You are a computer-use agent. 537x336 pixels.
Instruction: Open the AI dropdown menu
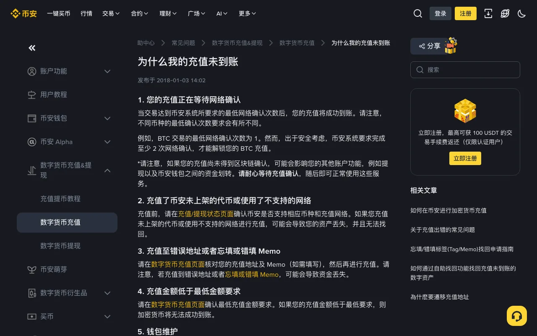[x=222, y=13]
